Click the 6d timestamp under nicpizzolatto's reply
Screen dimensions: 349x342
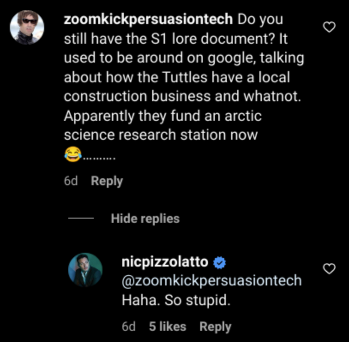[129, 327]
